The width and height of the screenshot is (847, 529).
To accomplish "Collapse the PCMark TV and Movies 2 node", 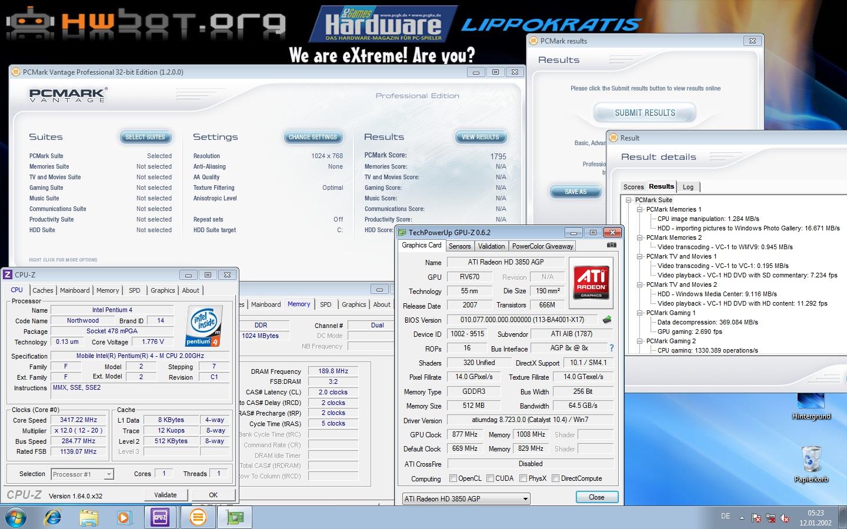I will 639,284.
